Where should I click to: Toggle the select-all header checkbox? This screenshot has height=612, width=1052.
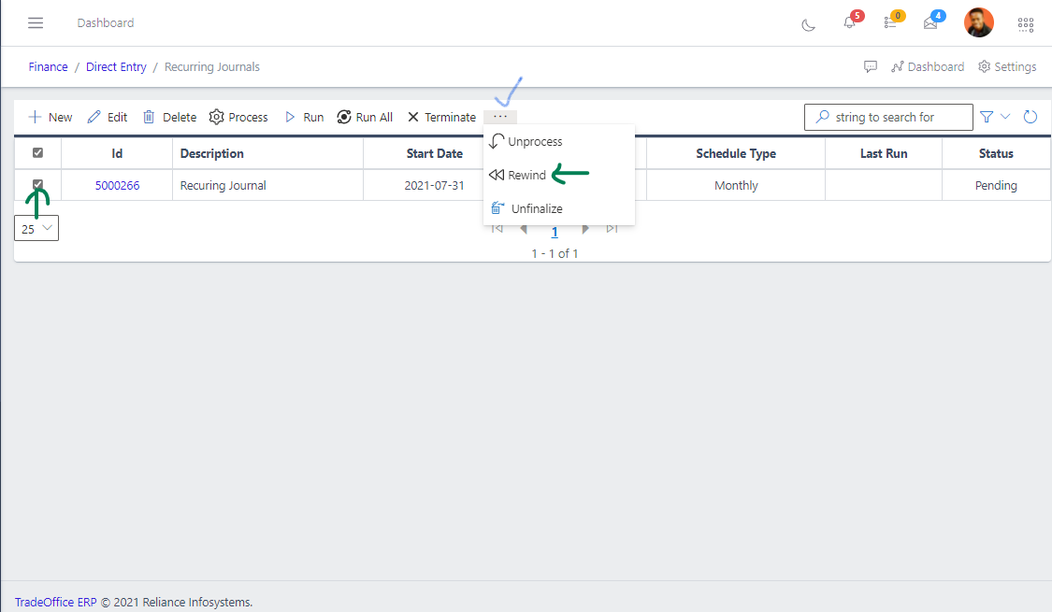(38, 153)
